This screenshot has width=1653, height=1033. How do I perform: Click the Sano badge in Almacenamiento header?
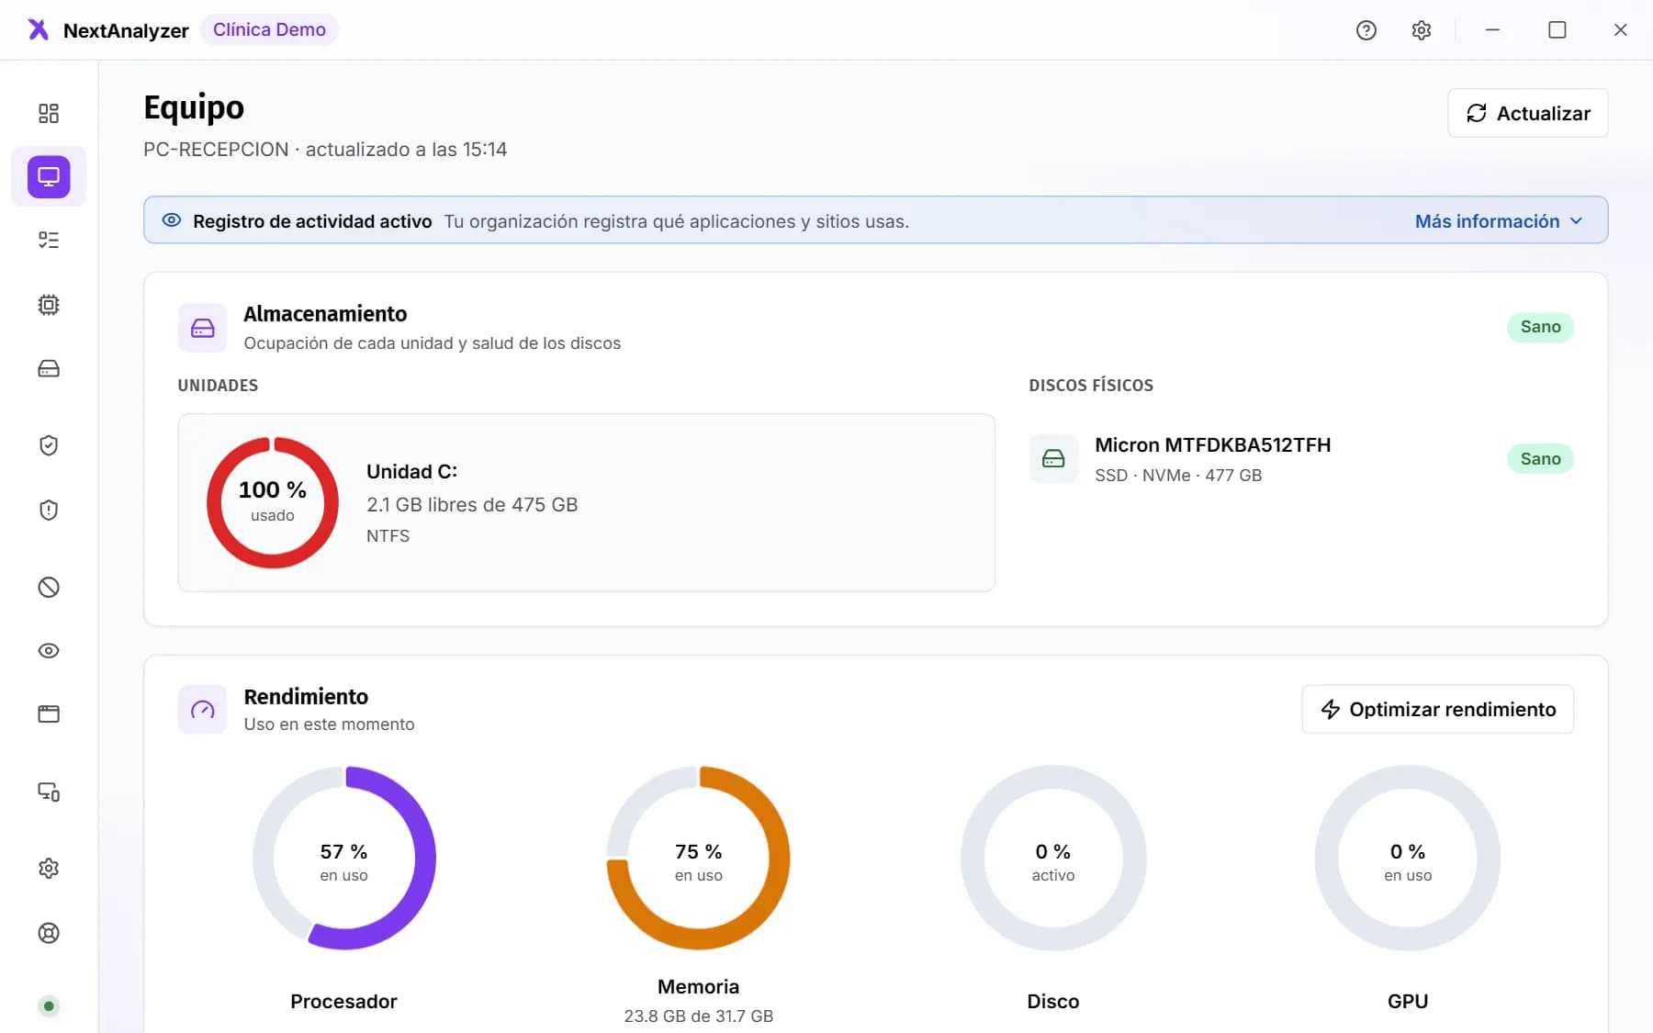point(1541,327)
